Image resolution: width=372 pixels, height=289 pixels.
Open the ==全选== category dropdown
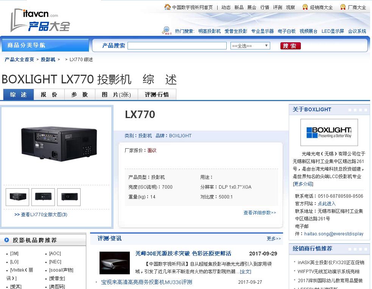point(250,46)
